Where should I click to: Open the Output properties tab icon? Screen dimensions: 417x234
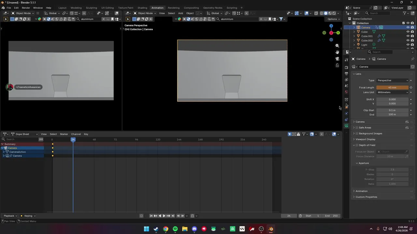(346, 74)
